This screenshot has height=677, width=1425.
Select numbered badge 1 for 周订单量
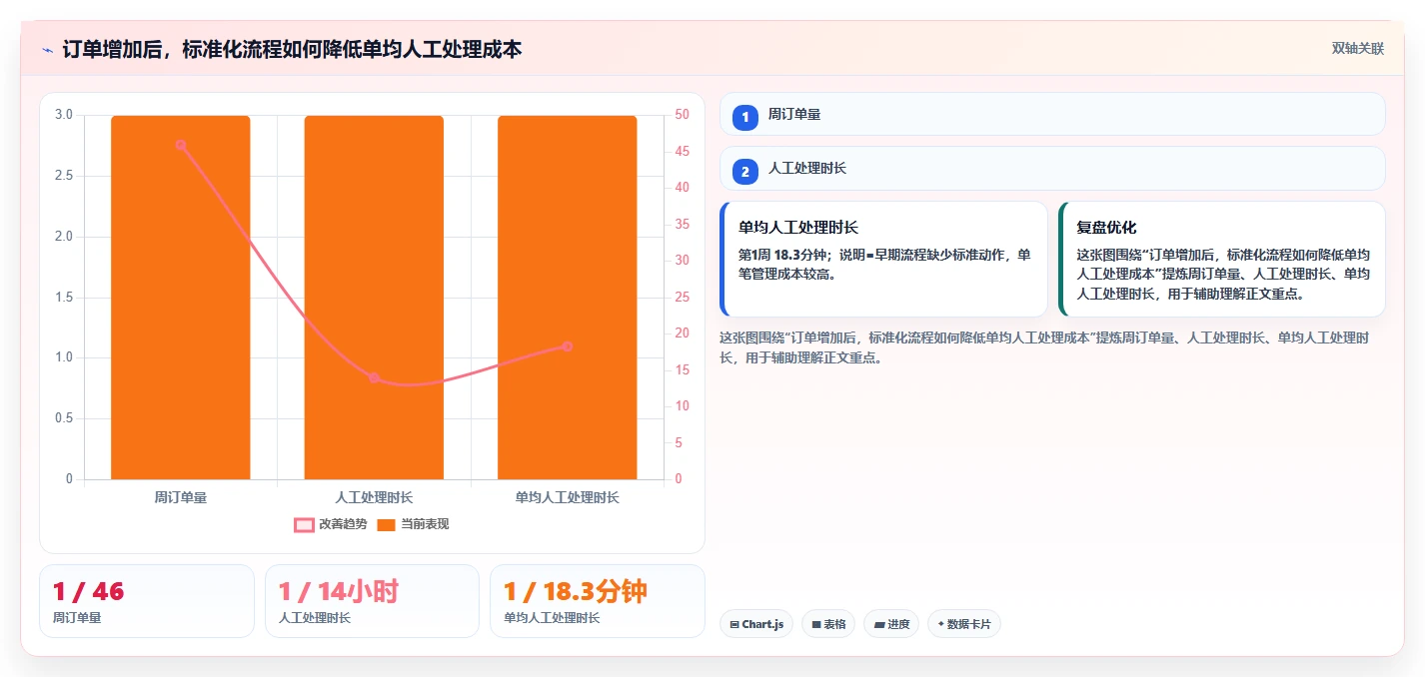point(745,117)
